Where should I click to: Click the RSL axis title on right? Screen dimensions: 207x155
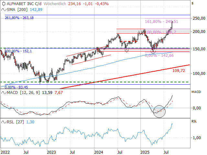pos(194,121)
